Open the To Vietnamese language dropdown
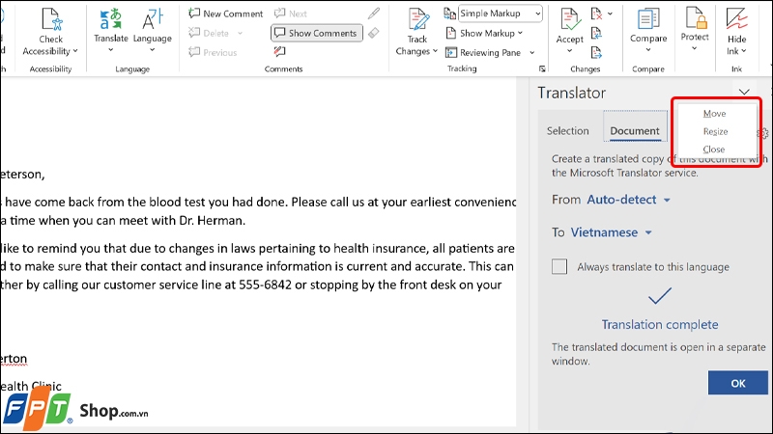773x434 pixels. coord(612,232)
